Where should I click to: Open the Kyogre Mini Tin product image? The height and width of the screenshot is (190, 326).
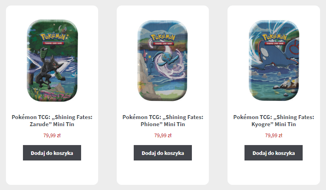(x=274, y=60)
